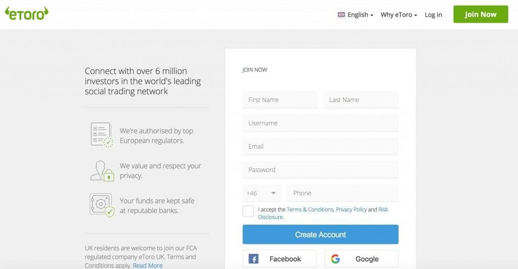This screenshot has width=518, height=269.
Task: Click the privacy padlock person icon
Action: pos(102,171)
